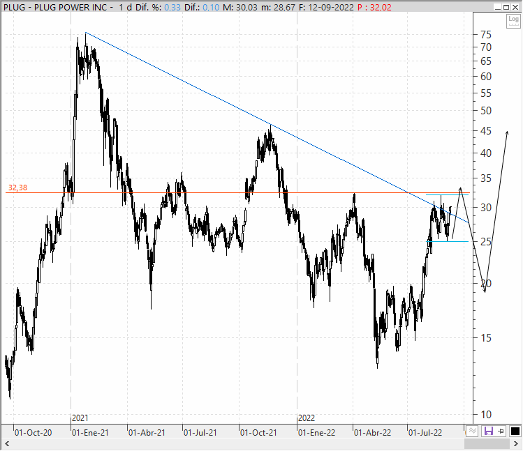
Task: Click the 01-Ene-22 date axis label
Action: (316, 433)
